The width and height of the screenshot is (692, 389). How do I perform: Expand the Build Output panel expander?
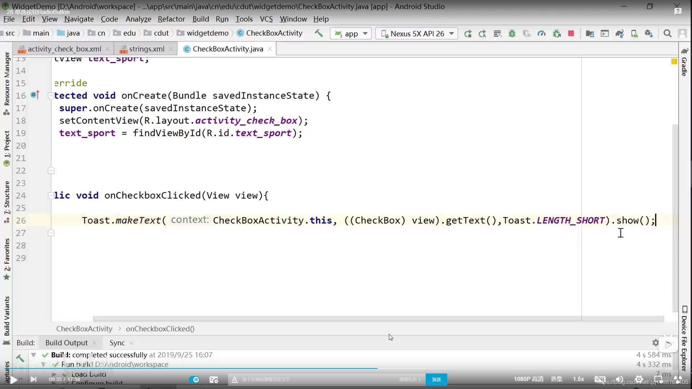tap(33, 355)
